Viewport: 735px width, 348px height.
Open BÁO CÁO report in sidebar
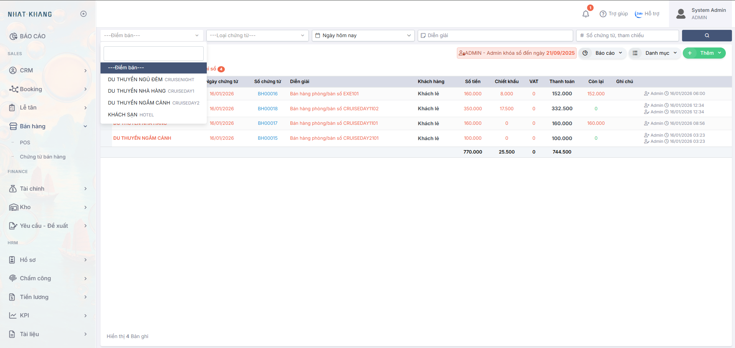coord(33,36)
